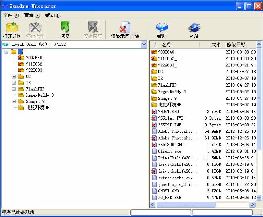Select ghost xp sp3 Y... file name

point(177,184)
